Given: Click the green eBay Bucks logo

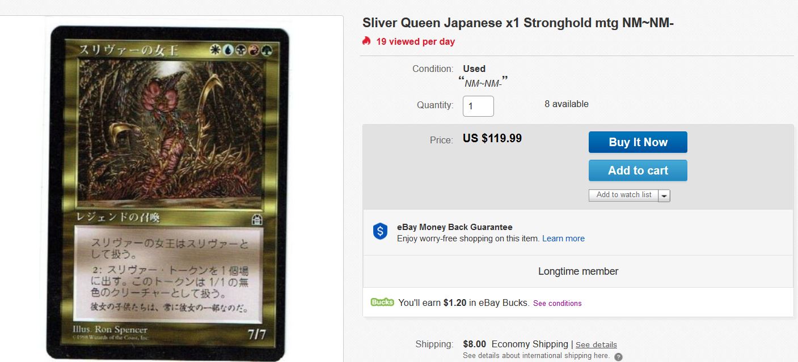Looking at the screenshot, I should pos(382,302).
